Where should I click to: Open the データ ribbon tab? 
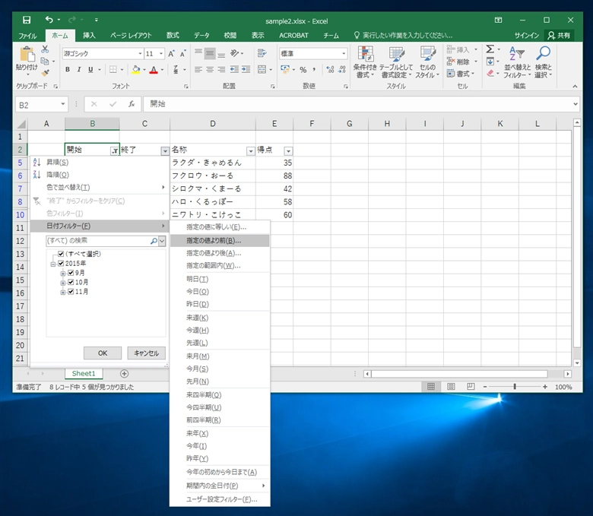click(201, 36)
